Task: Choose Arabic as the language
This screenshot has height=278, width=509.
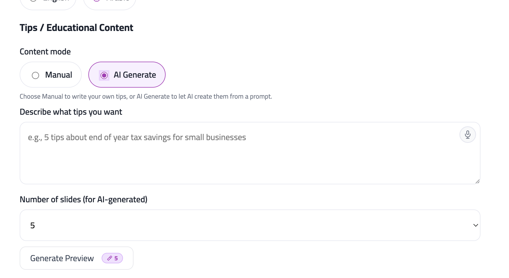Action: point(109,1)
